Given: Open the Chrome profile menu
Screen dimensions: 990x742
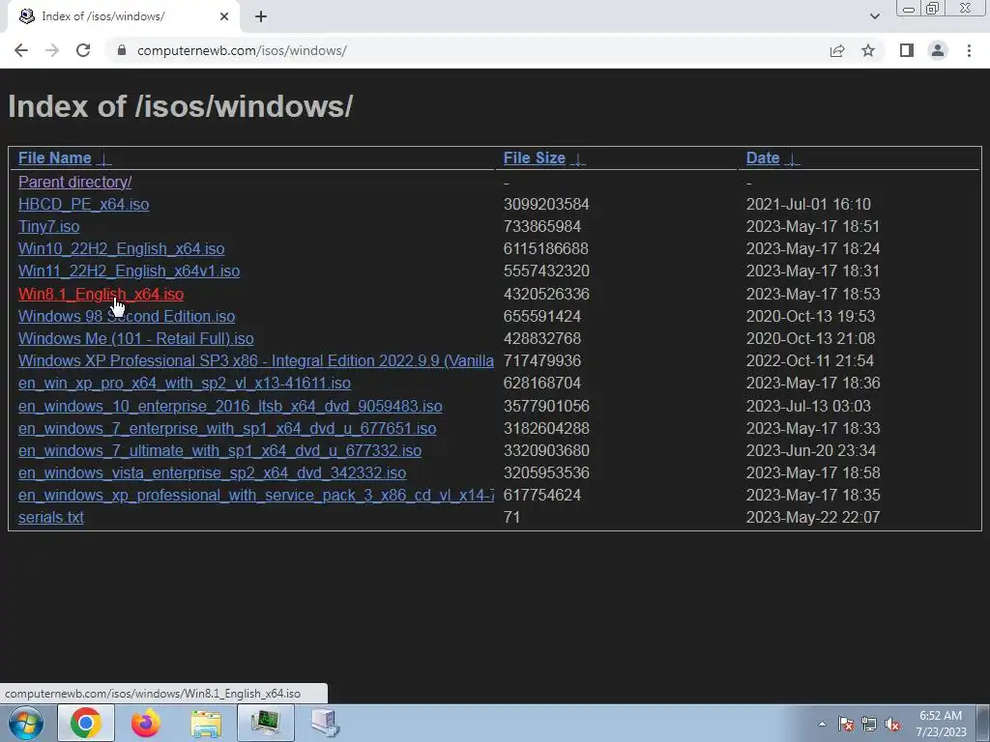Looking at the screenshot, I should 938,50.
